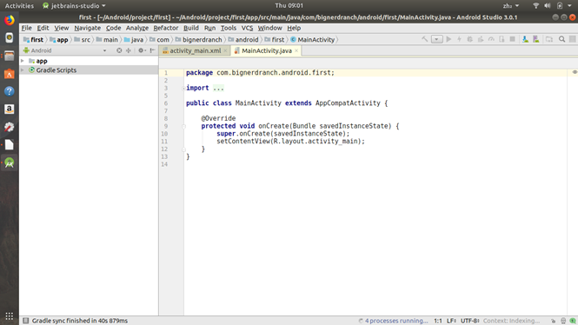Click the Search Everywhere magnifier icon
578x325 pixels.
[x=561, y=39]
